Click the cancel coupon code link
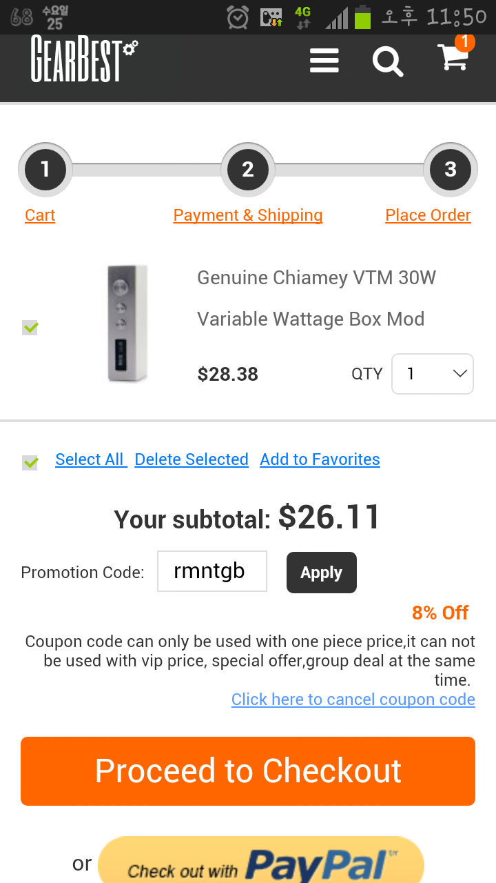Screen dimensions: 496x883 pyautogui.click(x=353, y=700)
